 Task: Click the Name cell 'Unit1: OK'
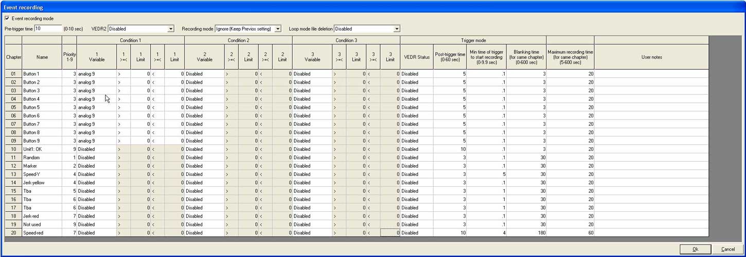(42, 149)
